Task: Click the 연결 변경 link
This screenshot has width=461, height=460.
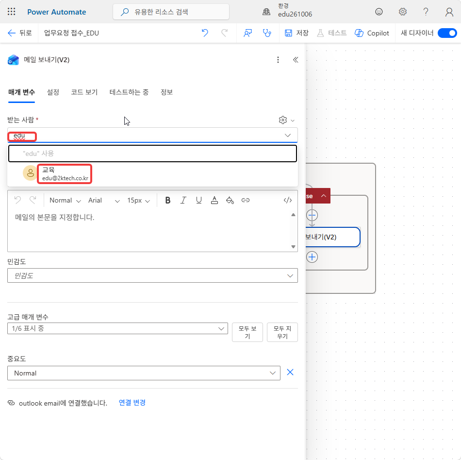Action: click(132, 403)
